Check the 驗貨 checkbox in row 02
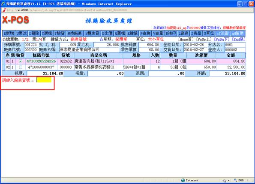The height and width of the screenshot is (184, 255). coord(21,67)
